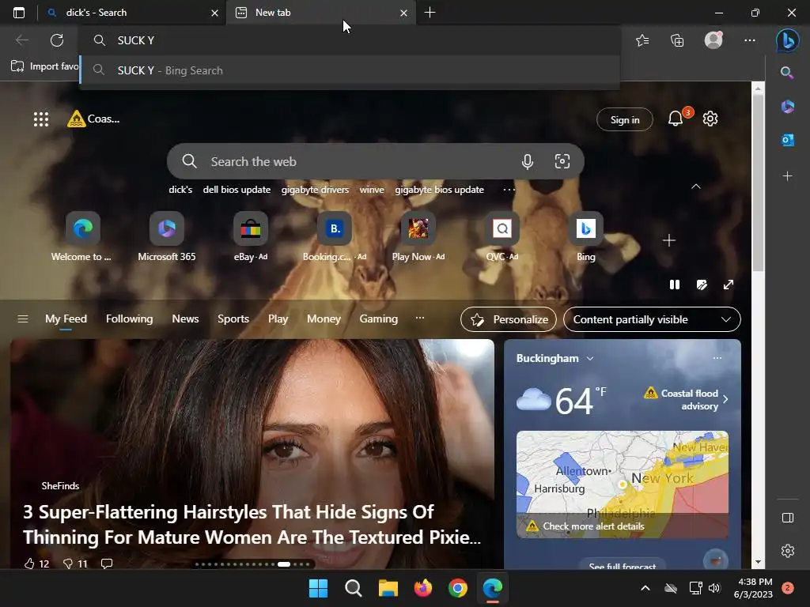
Task: Search recent term dell bios update
Action: click(237, 190)
